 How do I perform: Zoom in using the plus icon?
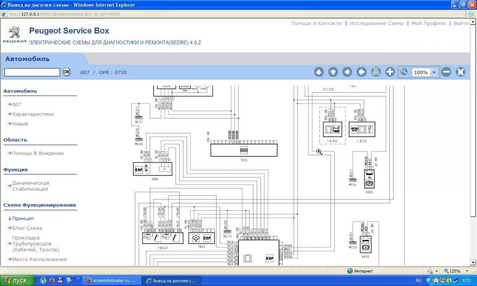(x=390, y=72)
